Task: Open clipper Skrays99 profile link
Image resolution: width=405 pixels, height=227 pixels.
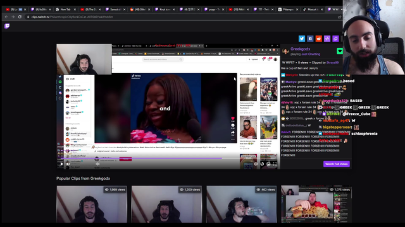Action: [332, 62]
